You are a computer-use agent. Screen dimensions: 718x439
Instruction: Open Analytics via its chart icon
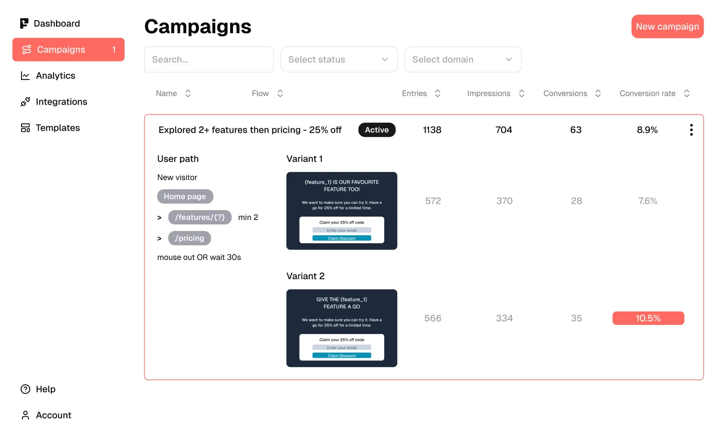click(x=25, y=75)
